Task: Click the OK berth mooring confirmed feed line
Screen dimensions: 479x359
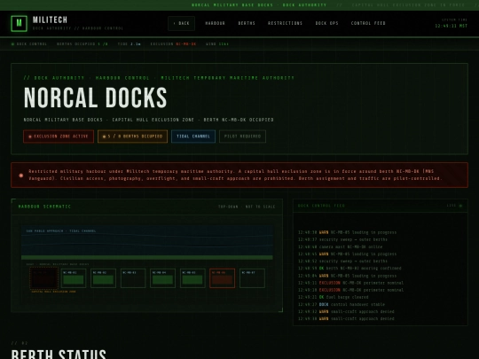Action: (349, 269)
